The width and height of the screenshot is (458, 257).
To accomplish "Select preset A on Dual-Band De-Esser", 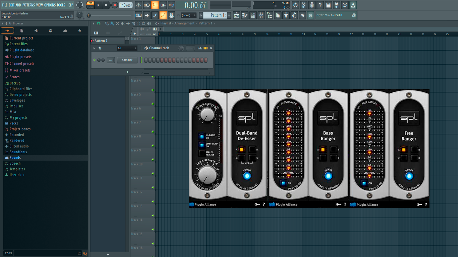I will click(x=241, y=150).
